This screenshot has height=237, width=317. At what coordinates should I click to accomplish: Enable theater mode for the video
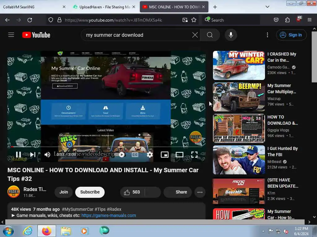(180, 155)
